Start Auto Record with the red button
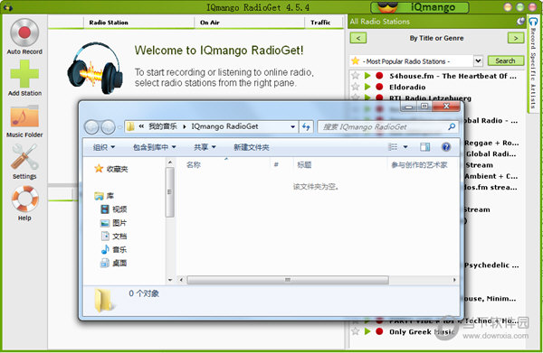 point(24,33)
